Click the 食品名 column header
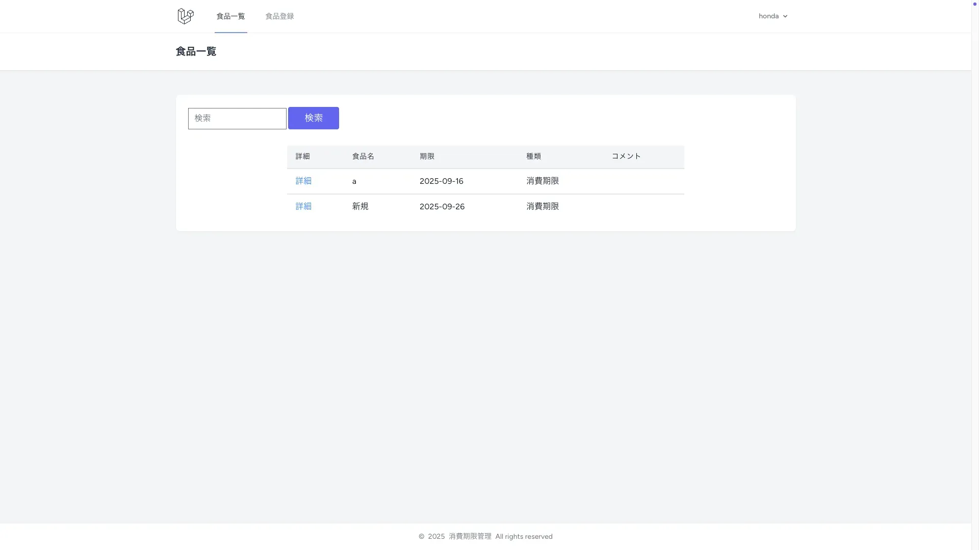 click(x=363, y=156)
